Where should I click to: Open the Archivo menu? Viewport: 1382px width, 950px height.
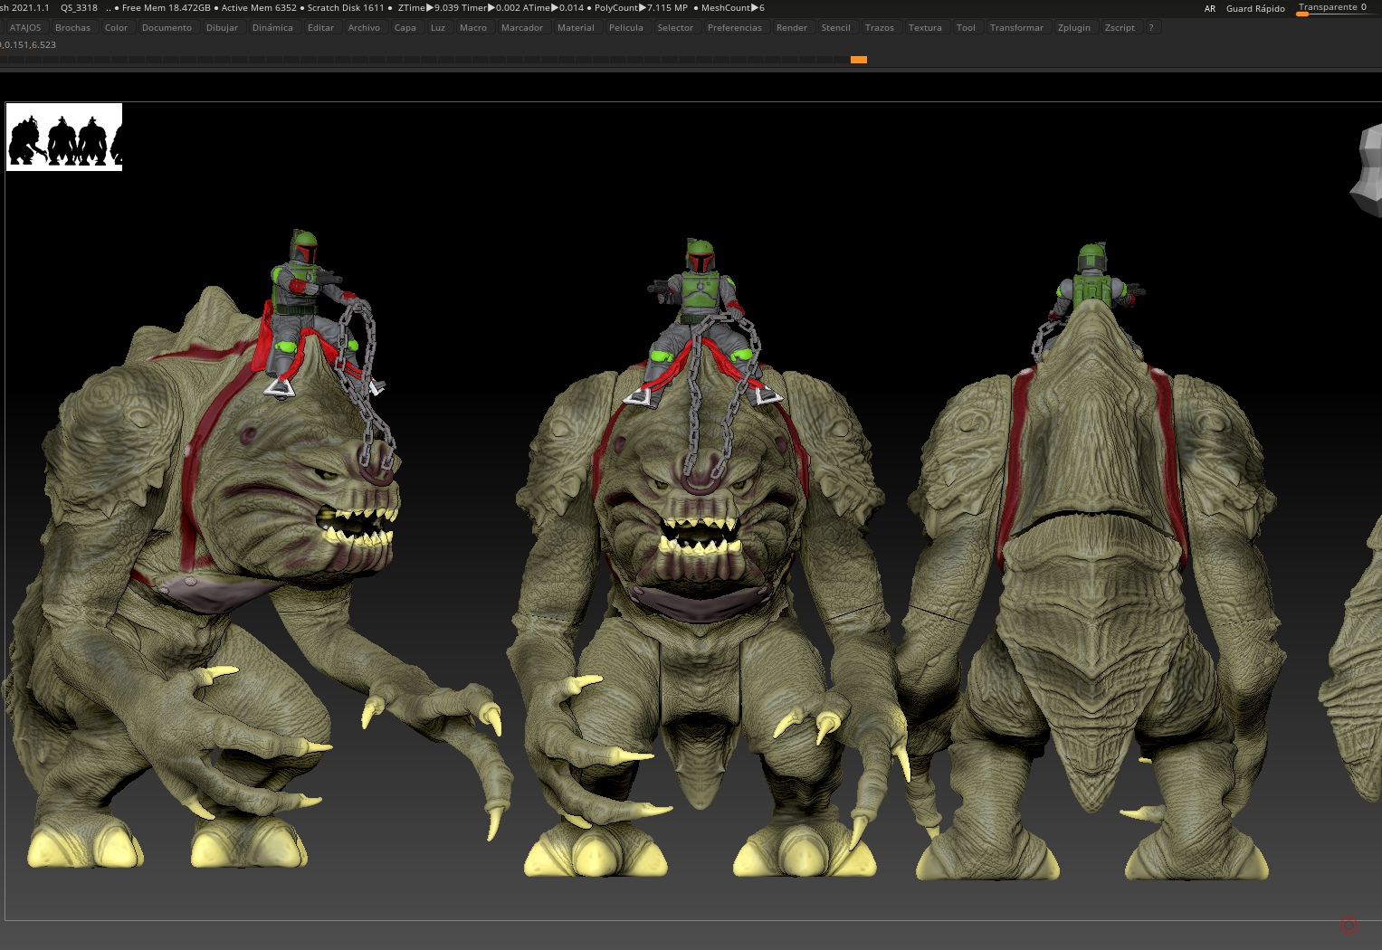[x=364, y=28]
